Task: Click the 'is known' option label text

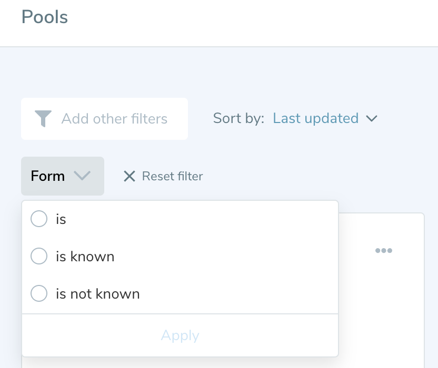Action: tap(85, 257)
